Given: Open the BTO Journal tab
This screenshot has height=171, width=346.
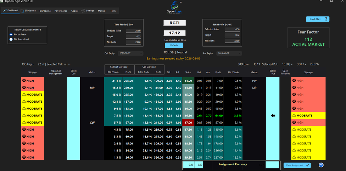Looking at the screenshot, I should (x=45, y=11).
